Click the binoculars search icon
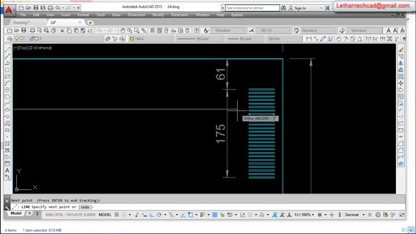 click(x=283, y=8)
